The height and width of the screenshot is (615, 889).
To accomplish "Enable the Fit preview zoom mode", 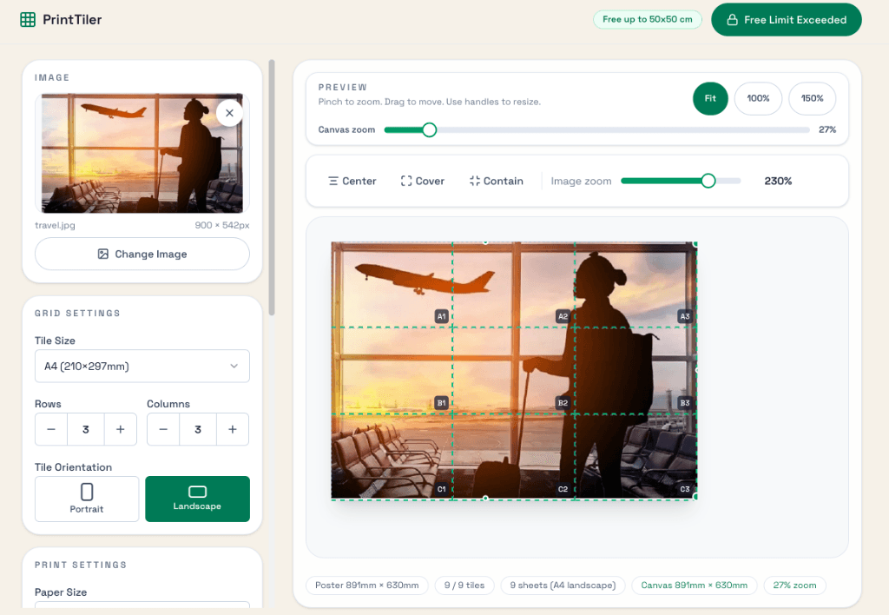I will (x=710, y=98).
